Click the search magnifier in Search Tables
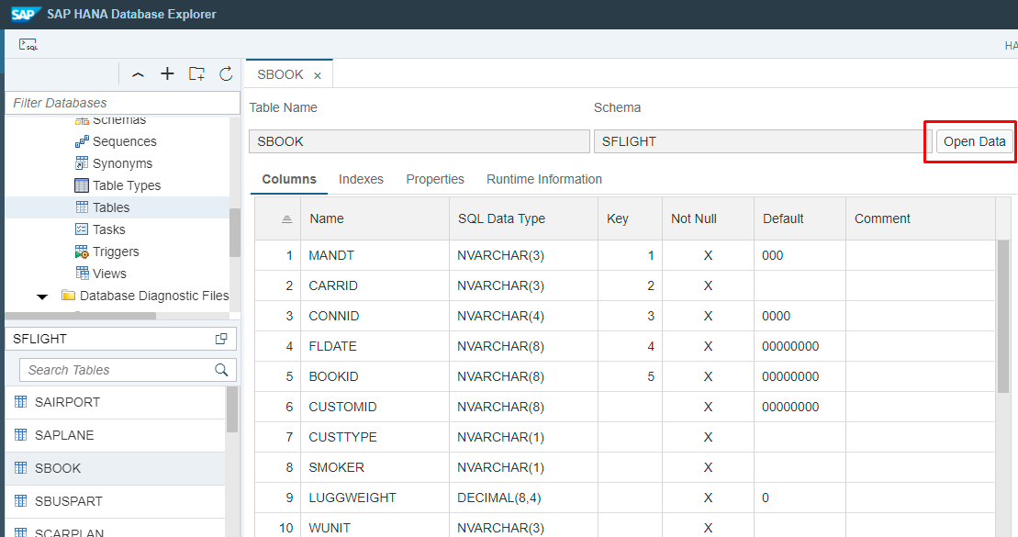The image size is (1018, 537). 221,370
